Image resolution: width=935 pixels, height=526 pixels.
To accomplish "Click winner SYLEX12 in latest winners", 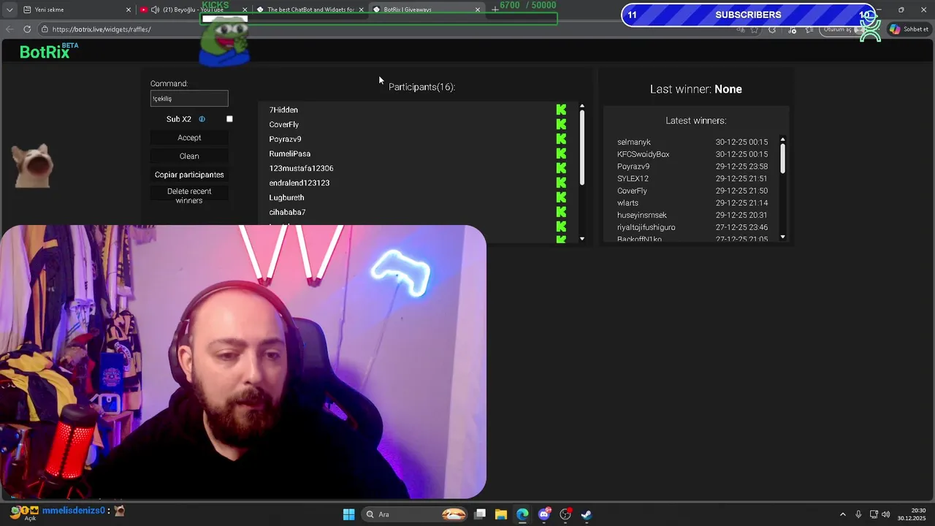I will pyautogui.click(x=633, y=178).
